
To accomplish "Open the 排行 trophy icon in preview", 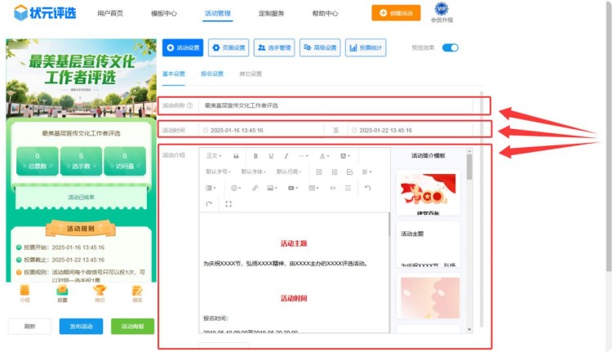I will point(100,292).
